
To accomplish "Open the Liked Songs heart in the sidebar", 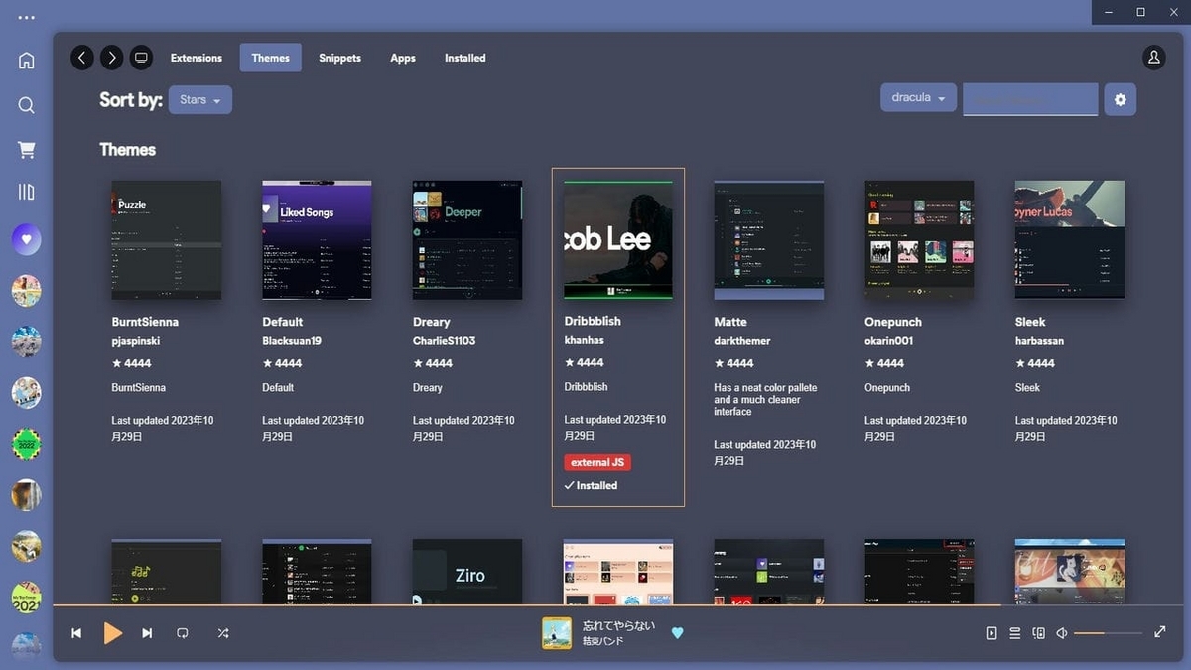I will click(x=26, y=239).
